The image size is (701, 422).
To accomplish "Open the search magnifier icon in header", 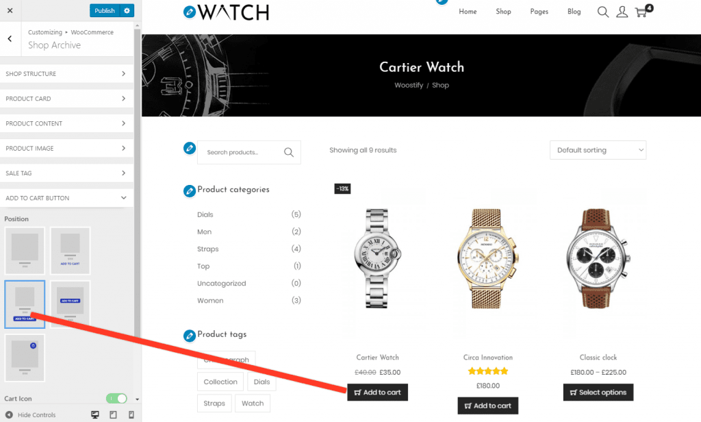I will pos(602,12).
